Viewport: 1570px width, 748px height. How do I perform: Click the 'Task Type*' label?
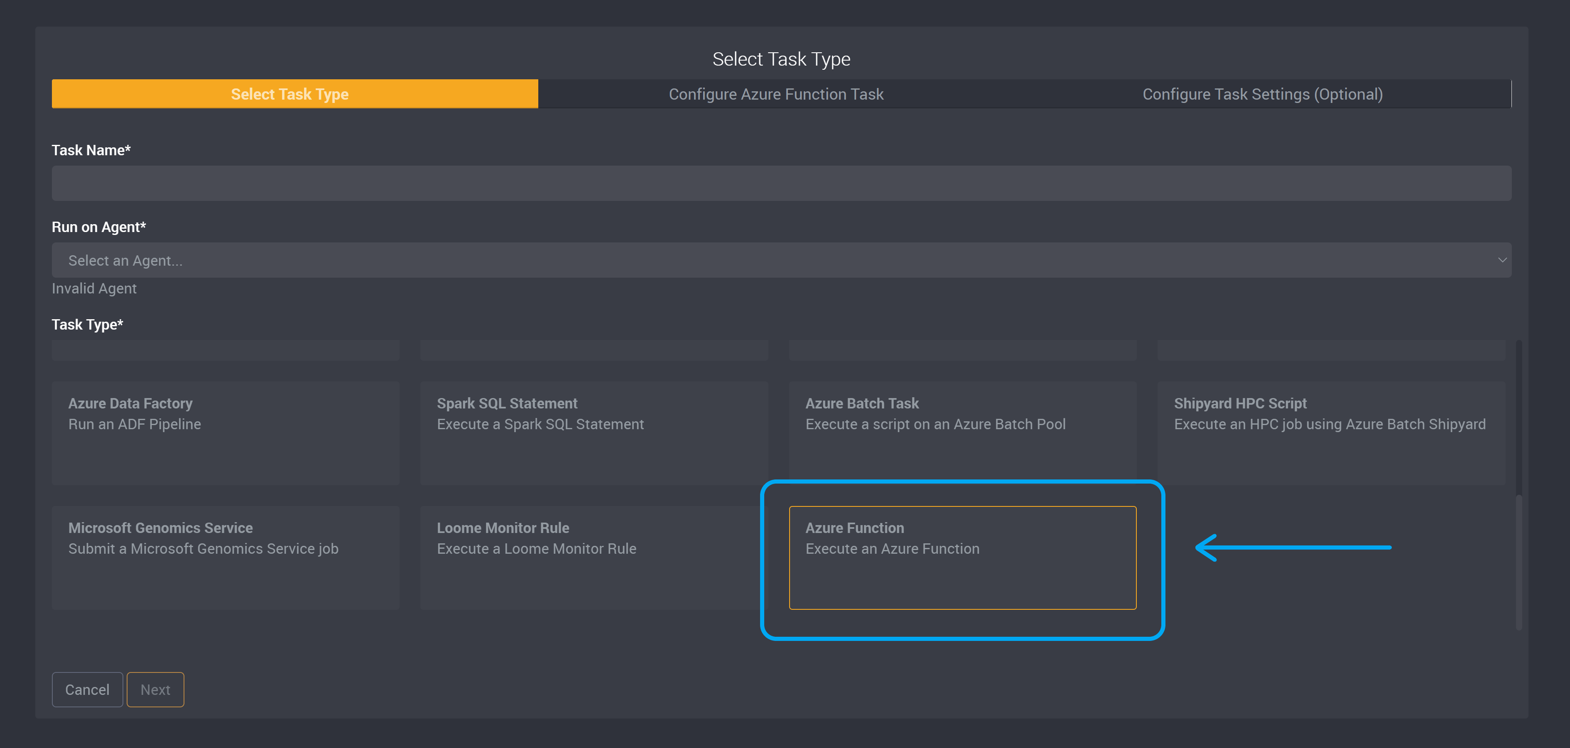pyautogui.click(x=87, y=325)
